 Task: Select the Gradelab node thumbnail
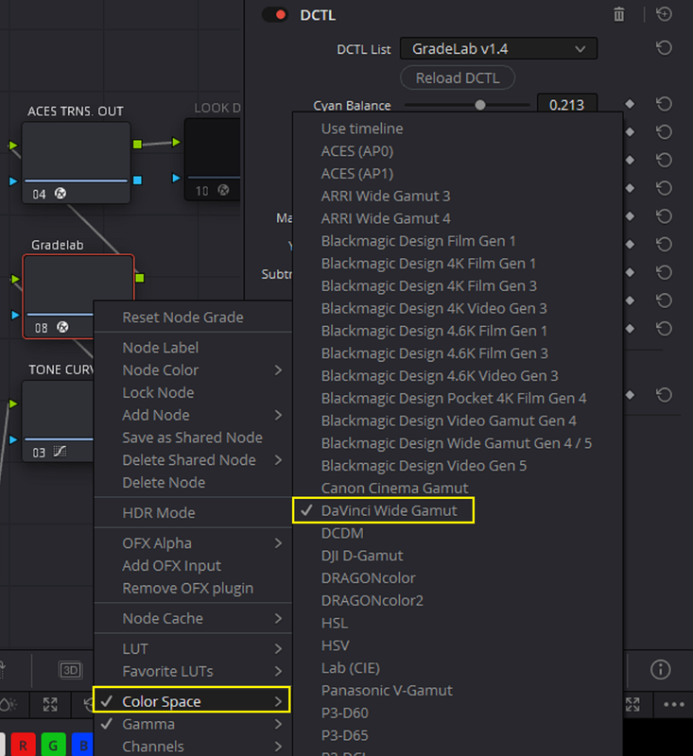point(78,284)
